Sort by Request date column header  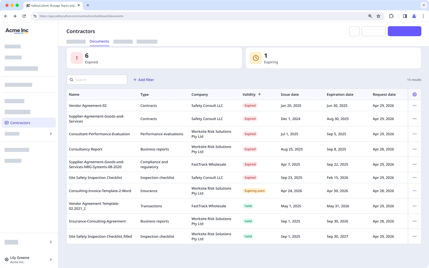coord(384,94)
